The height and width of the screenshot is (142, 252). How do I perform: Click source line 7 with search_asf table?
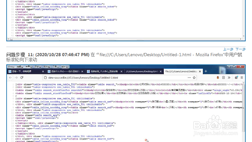coord(129,102)
